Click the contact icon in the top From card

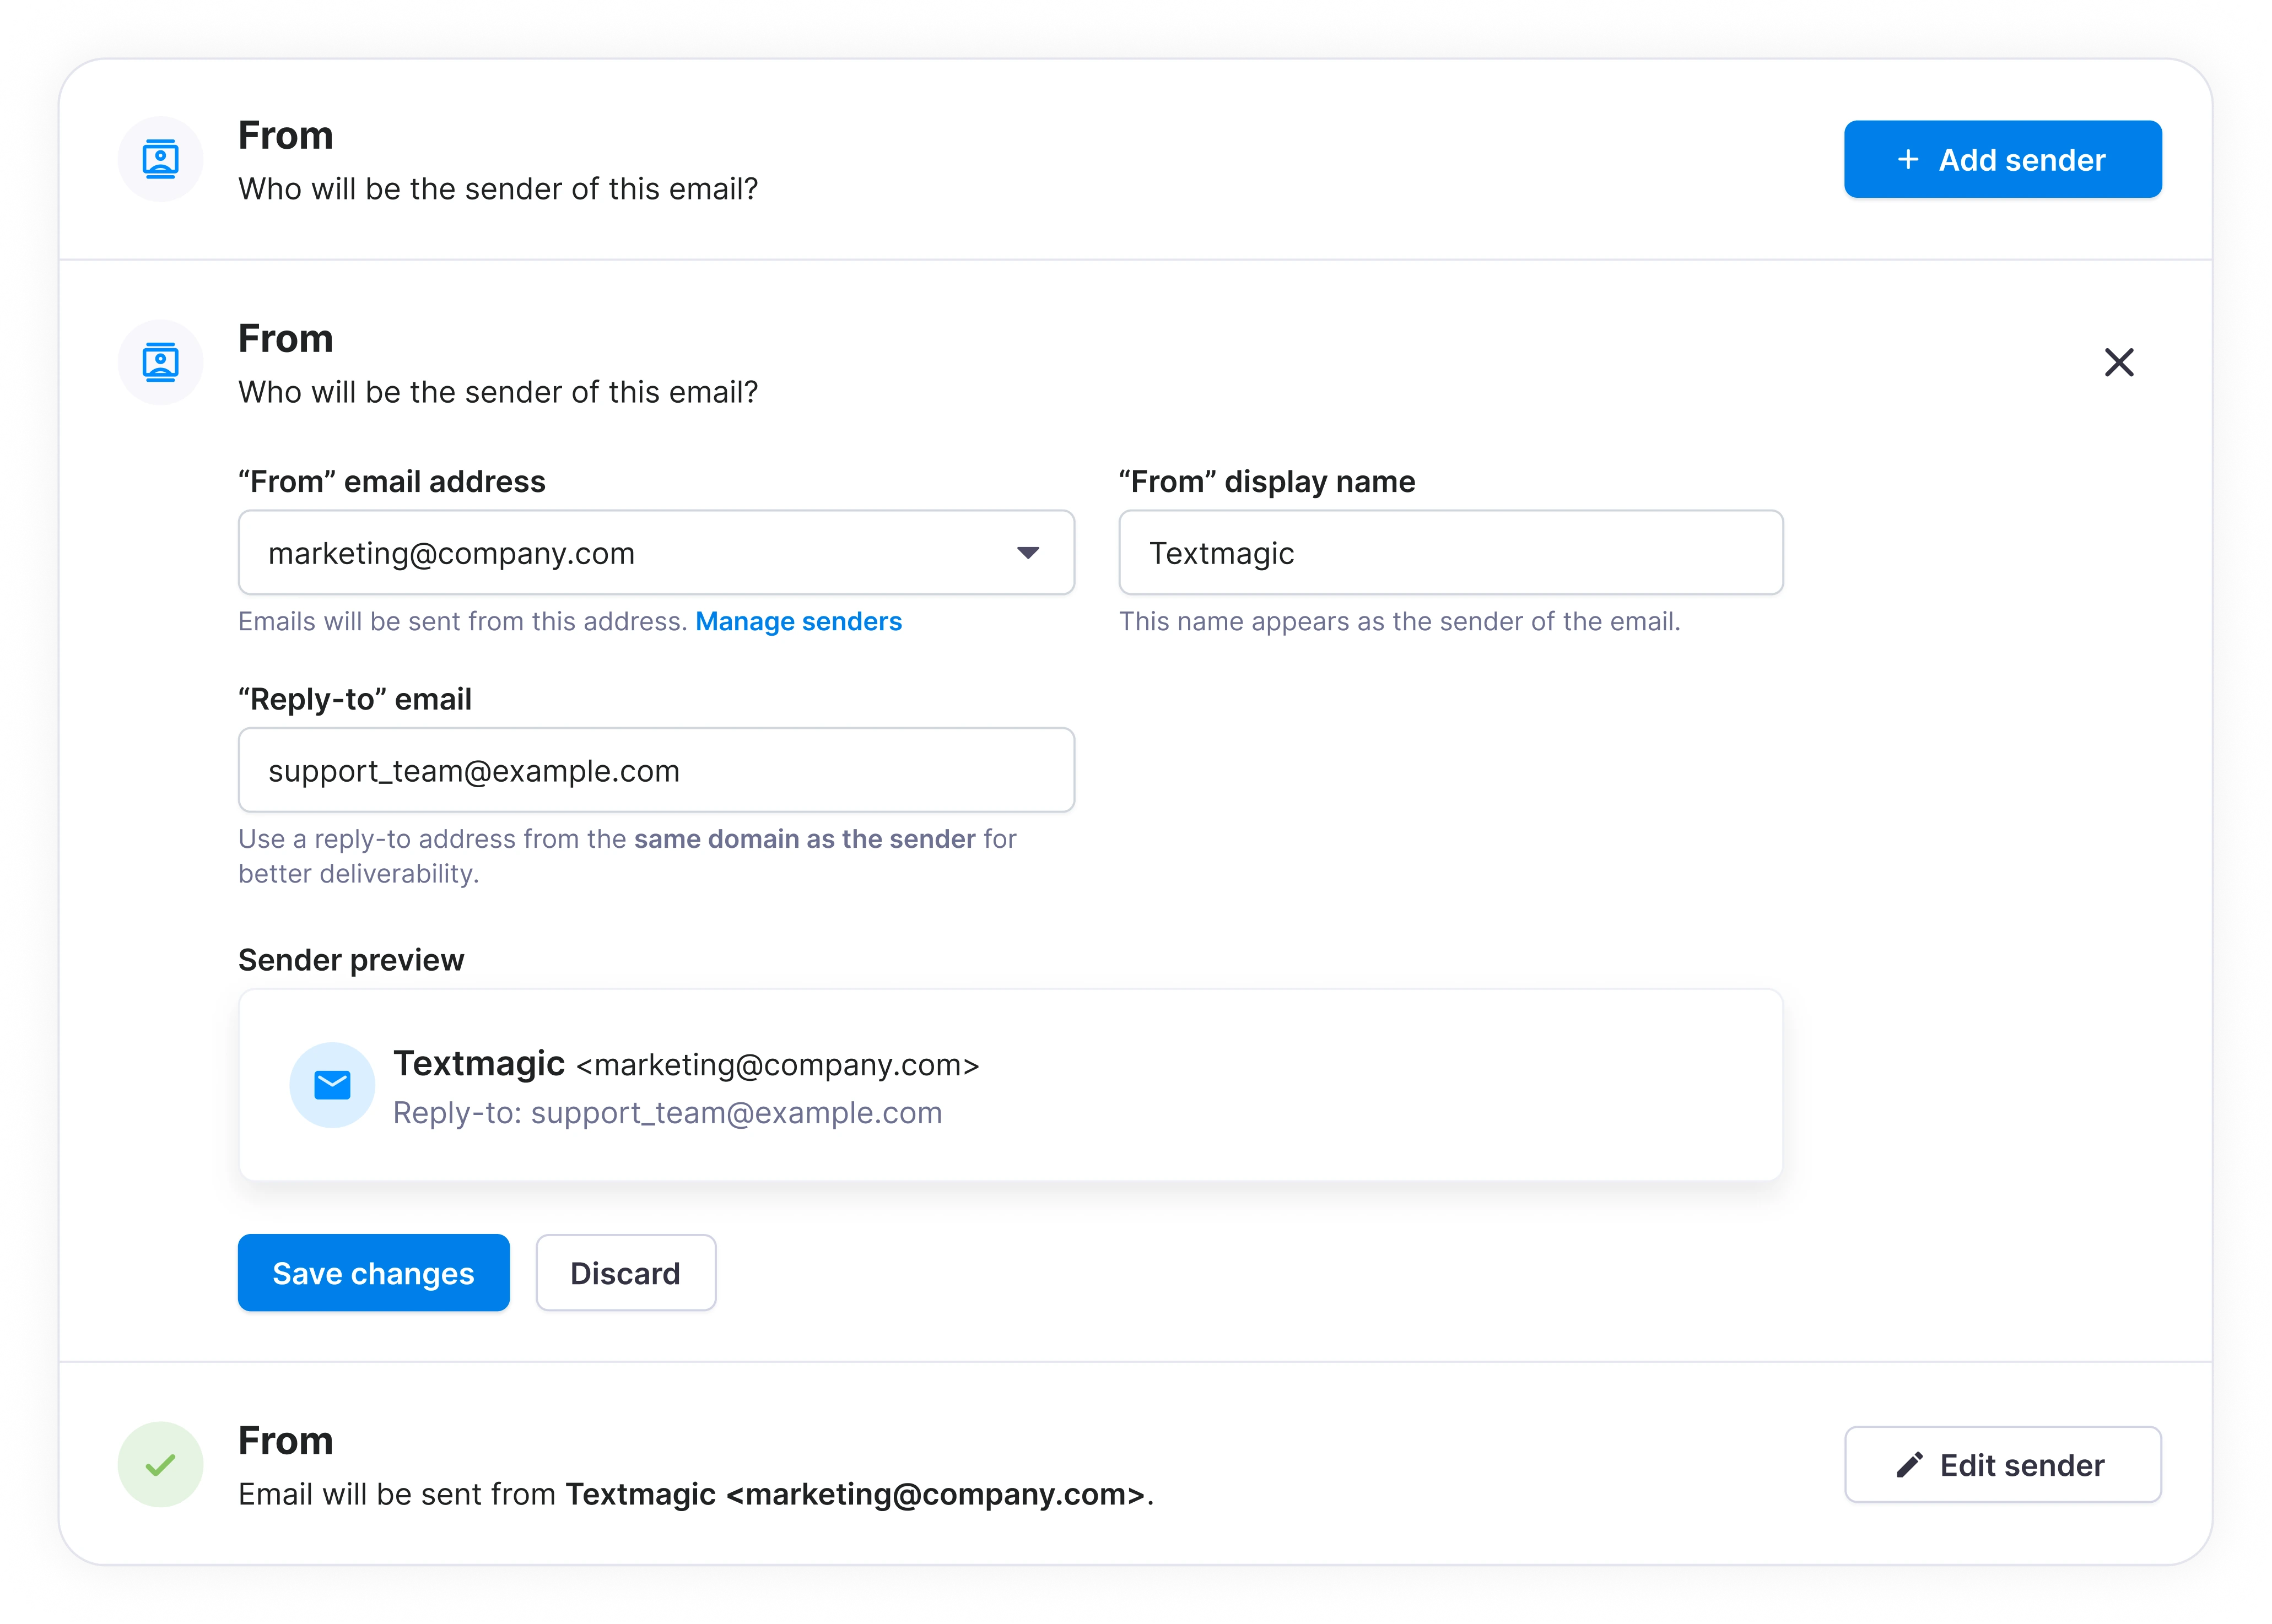click(160, 159)
